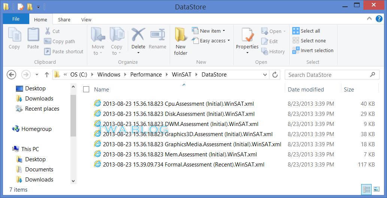This screenshot has height=198, width=387.
Task: Select the Cpu.Assessment (Initial).WinSAT.xml file
Action: [x=174, y=104]
